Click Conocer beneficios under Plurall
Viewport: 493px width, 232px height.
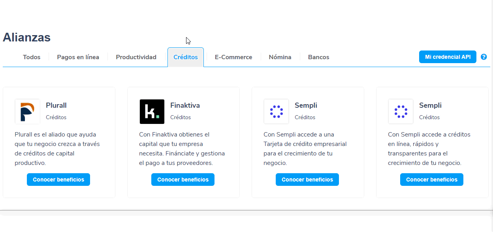click(x=58, y=180)
